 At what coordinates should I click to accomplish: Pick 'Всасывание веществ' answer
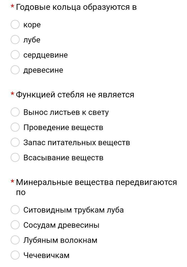[15, 157]
